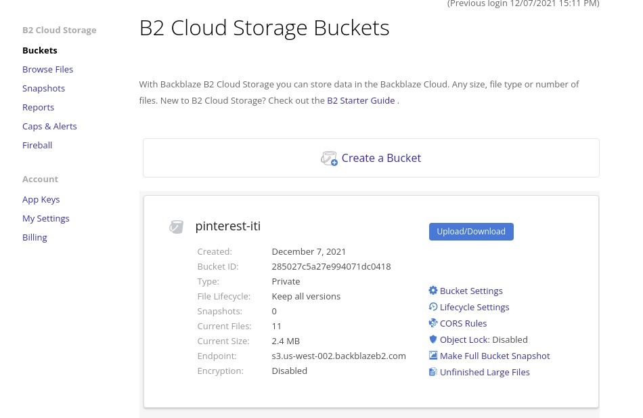Screen dimensions: 643x418
Task: Click the Previous login timestamp text
Action: [523, 3]
